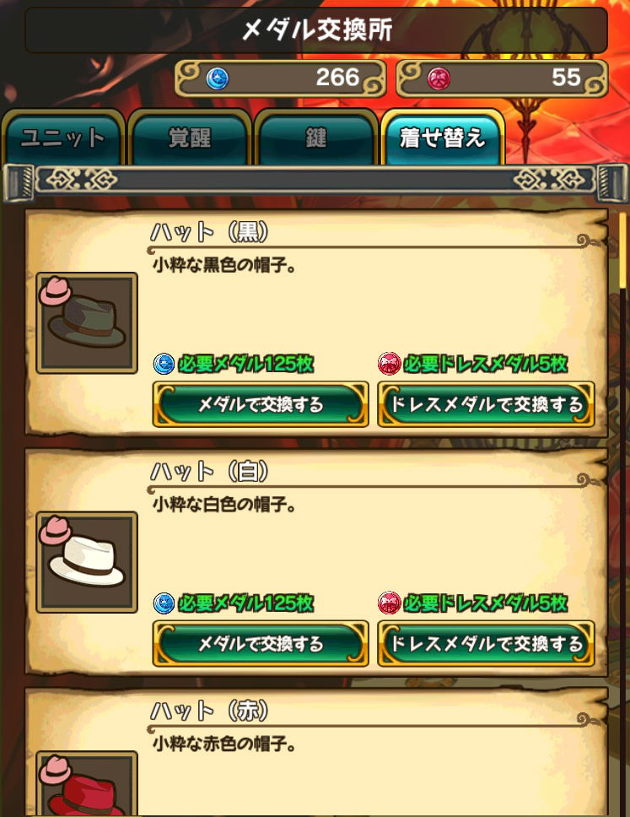Tap the red dress medal icon beside 55
The height and width of the screenshot is (817, 630).
click(439, 78)
